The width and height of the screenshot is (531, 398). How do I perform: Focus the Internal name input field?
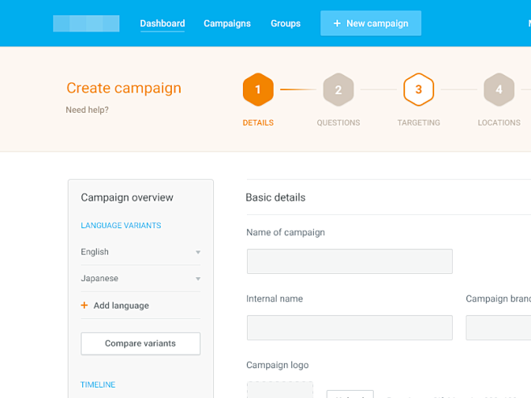tap(349, 327)
